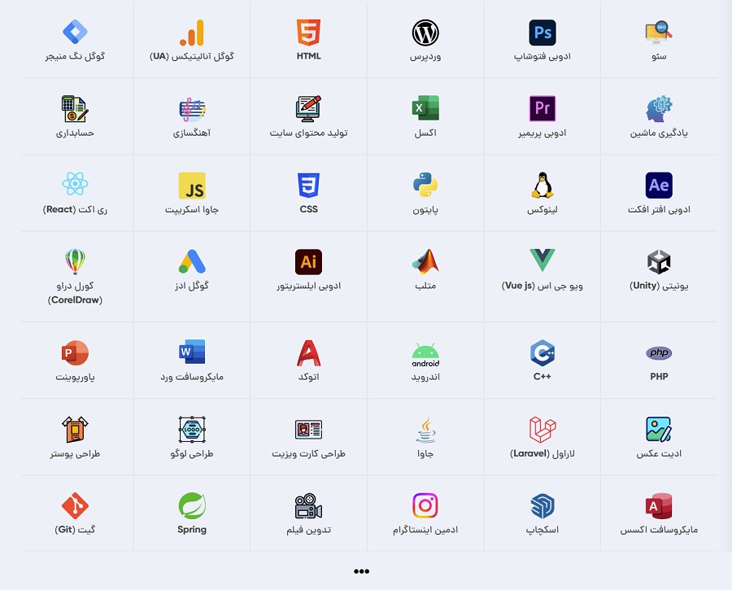Image resolution: width=732 pixels, height=590 pixels.
Task: Select the Microsoft Access icon
Action: click(659, 505)
